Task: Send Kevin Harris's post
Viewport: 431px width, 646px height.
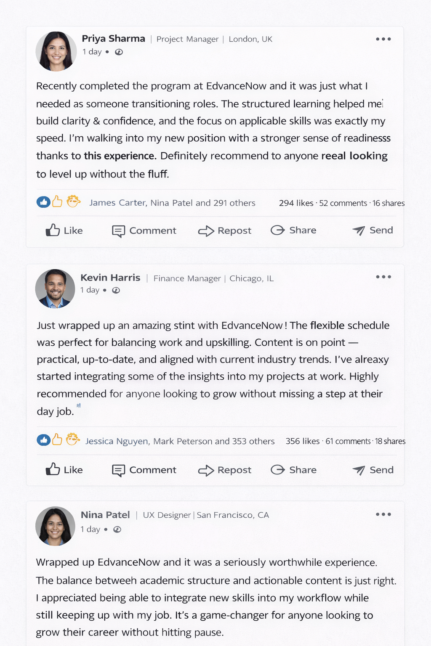Action: 373,470
